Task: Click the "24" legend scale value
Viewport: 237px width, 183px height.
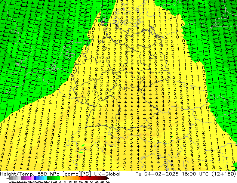Action: [81, 182]
